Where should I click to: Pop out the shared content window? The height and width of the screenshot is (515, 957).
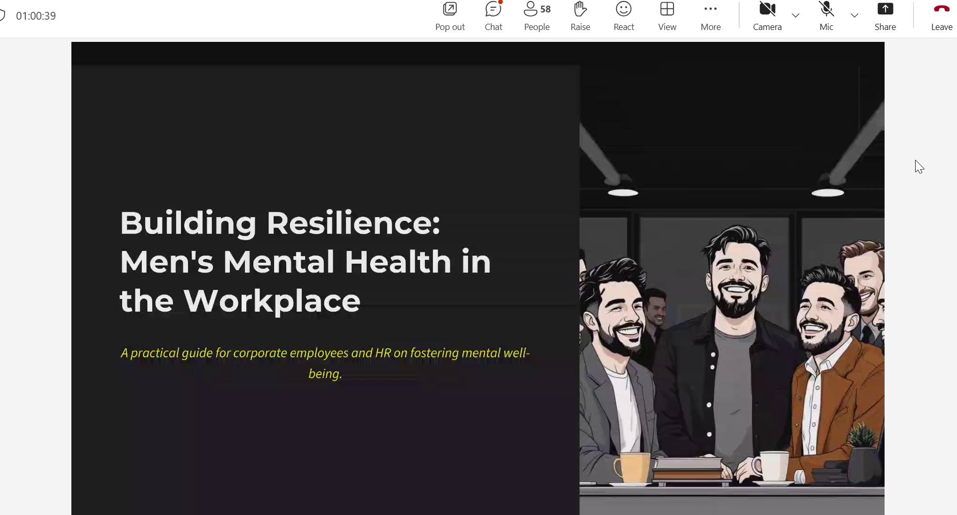(x=450, y=16)
